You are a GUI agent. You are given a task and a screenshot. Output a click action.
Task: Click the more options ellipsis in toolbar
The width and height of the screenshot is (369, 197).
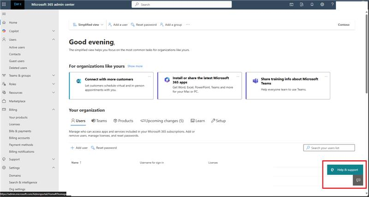pos(188,25)
